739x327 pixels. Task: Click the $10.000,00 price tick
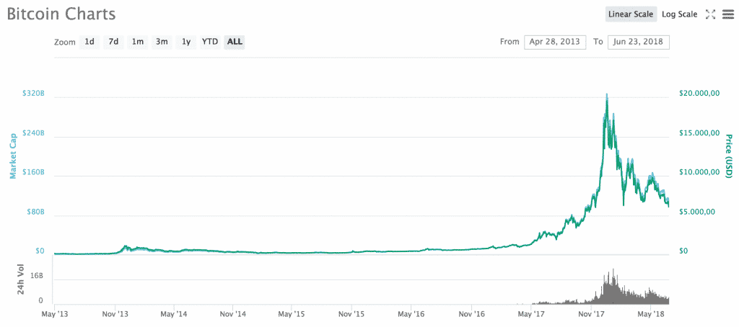[699, 172]
